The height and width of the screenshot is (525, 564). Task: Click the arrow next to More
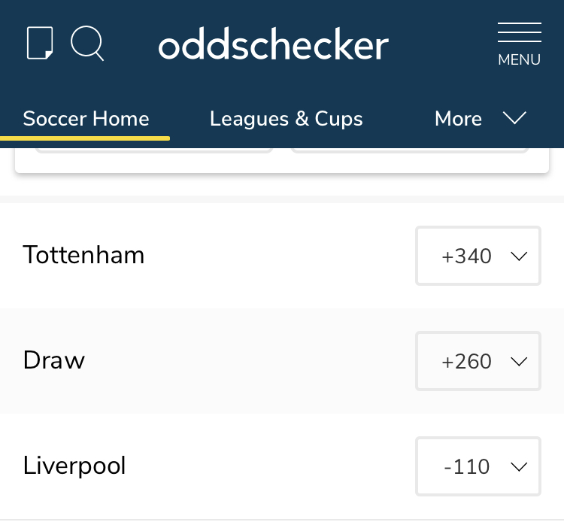pos(514,118)
